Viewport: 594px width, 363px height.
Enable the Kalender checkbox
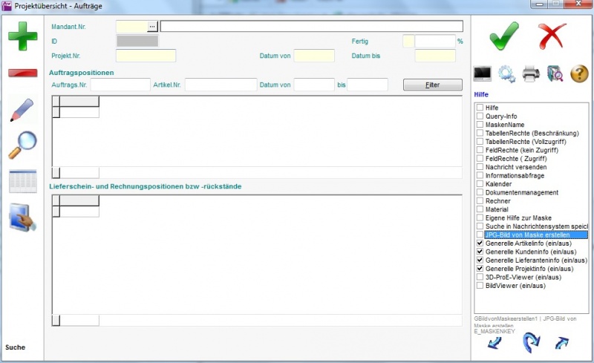point(480,183)
